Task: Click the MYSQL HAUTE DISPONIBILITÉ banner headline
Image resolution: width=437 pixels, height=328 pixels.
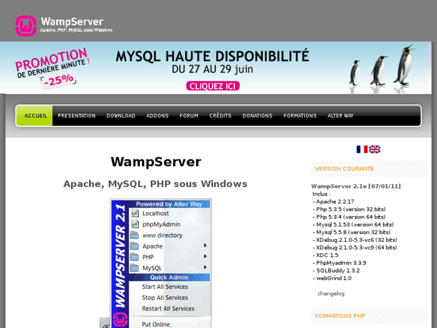Action: click(212, 56)
